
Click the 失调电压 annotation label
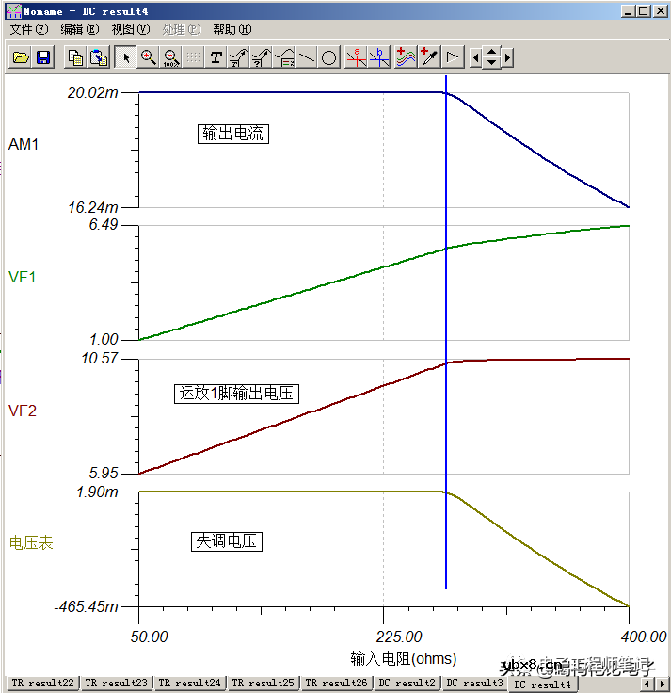coord(227,541)
